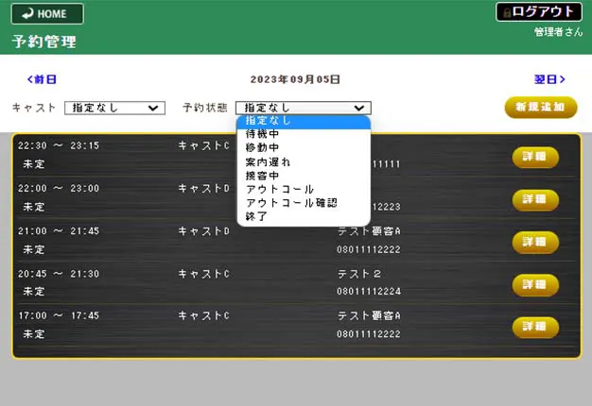
Task: Click 管理者さん user label
Action: pos(558,32)
